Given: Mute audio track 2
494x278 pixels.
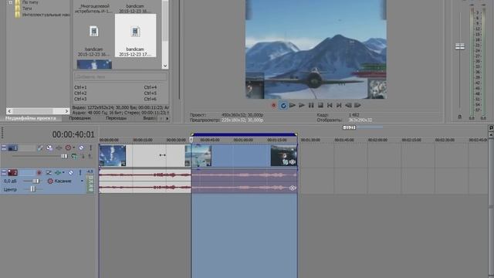Looking at the screenshot, I should click(71, 172).
